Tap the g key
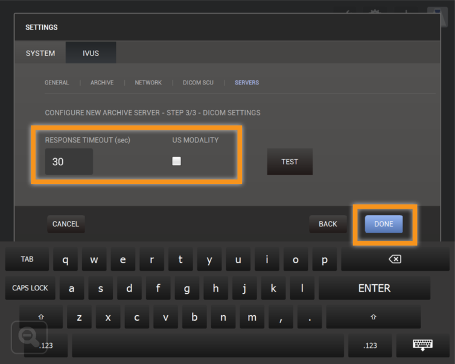Viewport: 455px width, 364px height. click(x=187, y=288)
